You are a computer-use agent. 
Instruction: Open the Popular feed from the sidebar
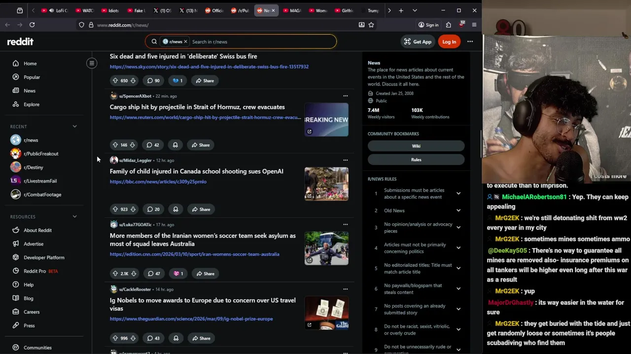[x=32, y=77]
